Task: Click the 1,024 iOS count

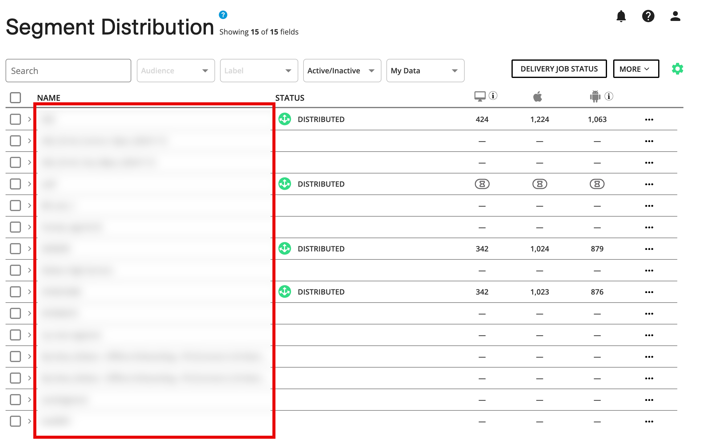Action: [x=540, y=249]
